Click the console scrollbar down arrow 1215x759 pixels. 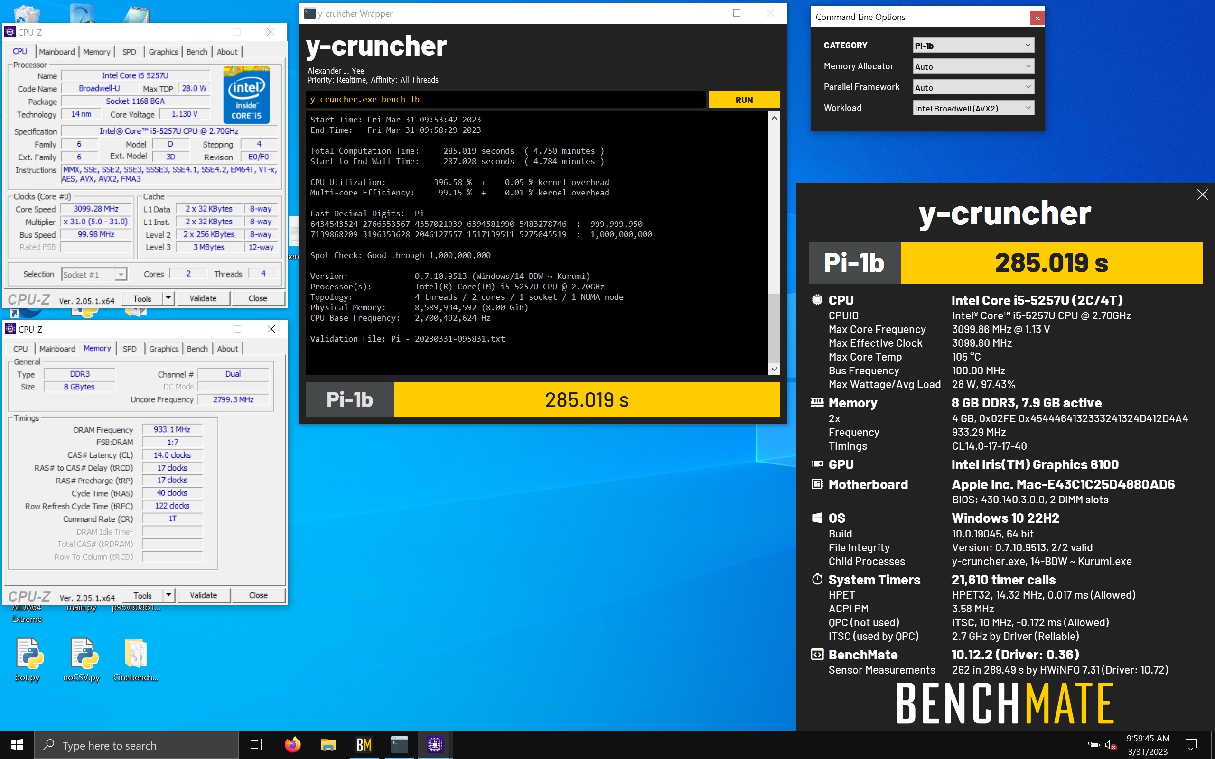[774, 370]
